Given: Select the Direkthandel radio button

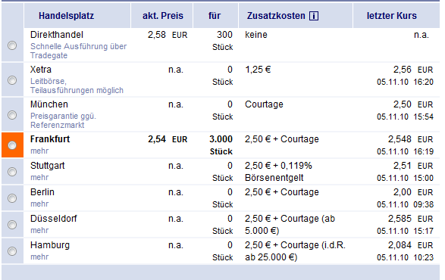Looking at the screenshot, I should click(x=12, y=45).
